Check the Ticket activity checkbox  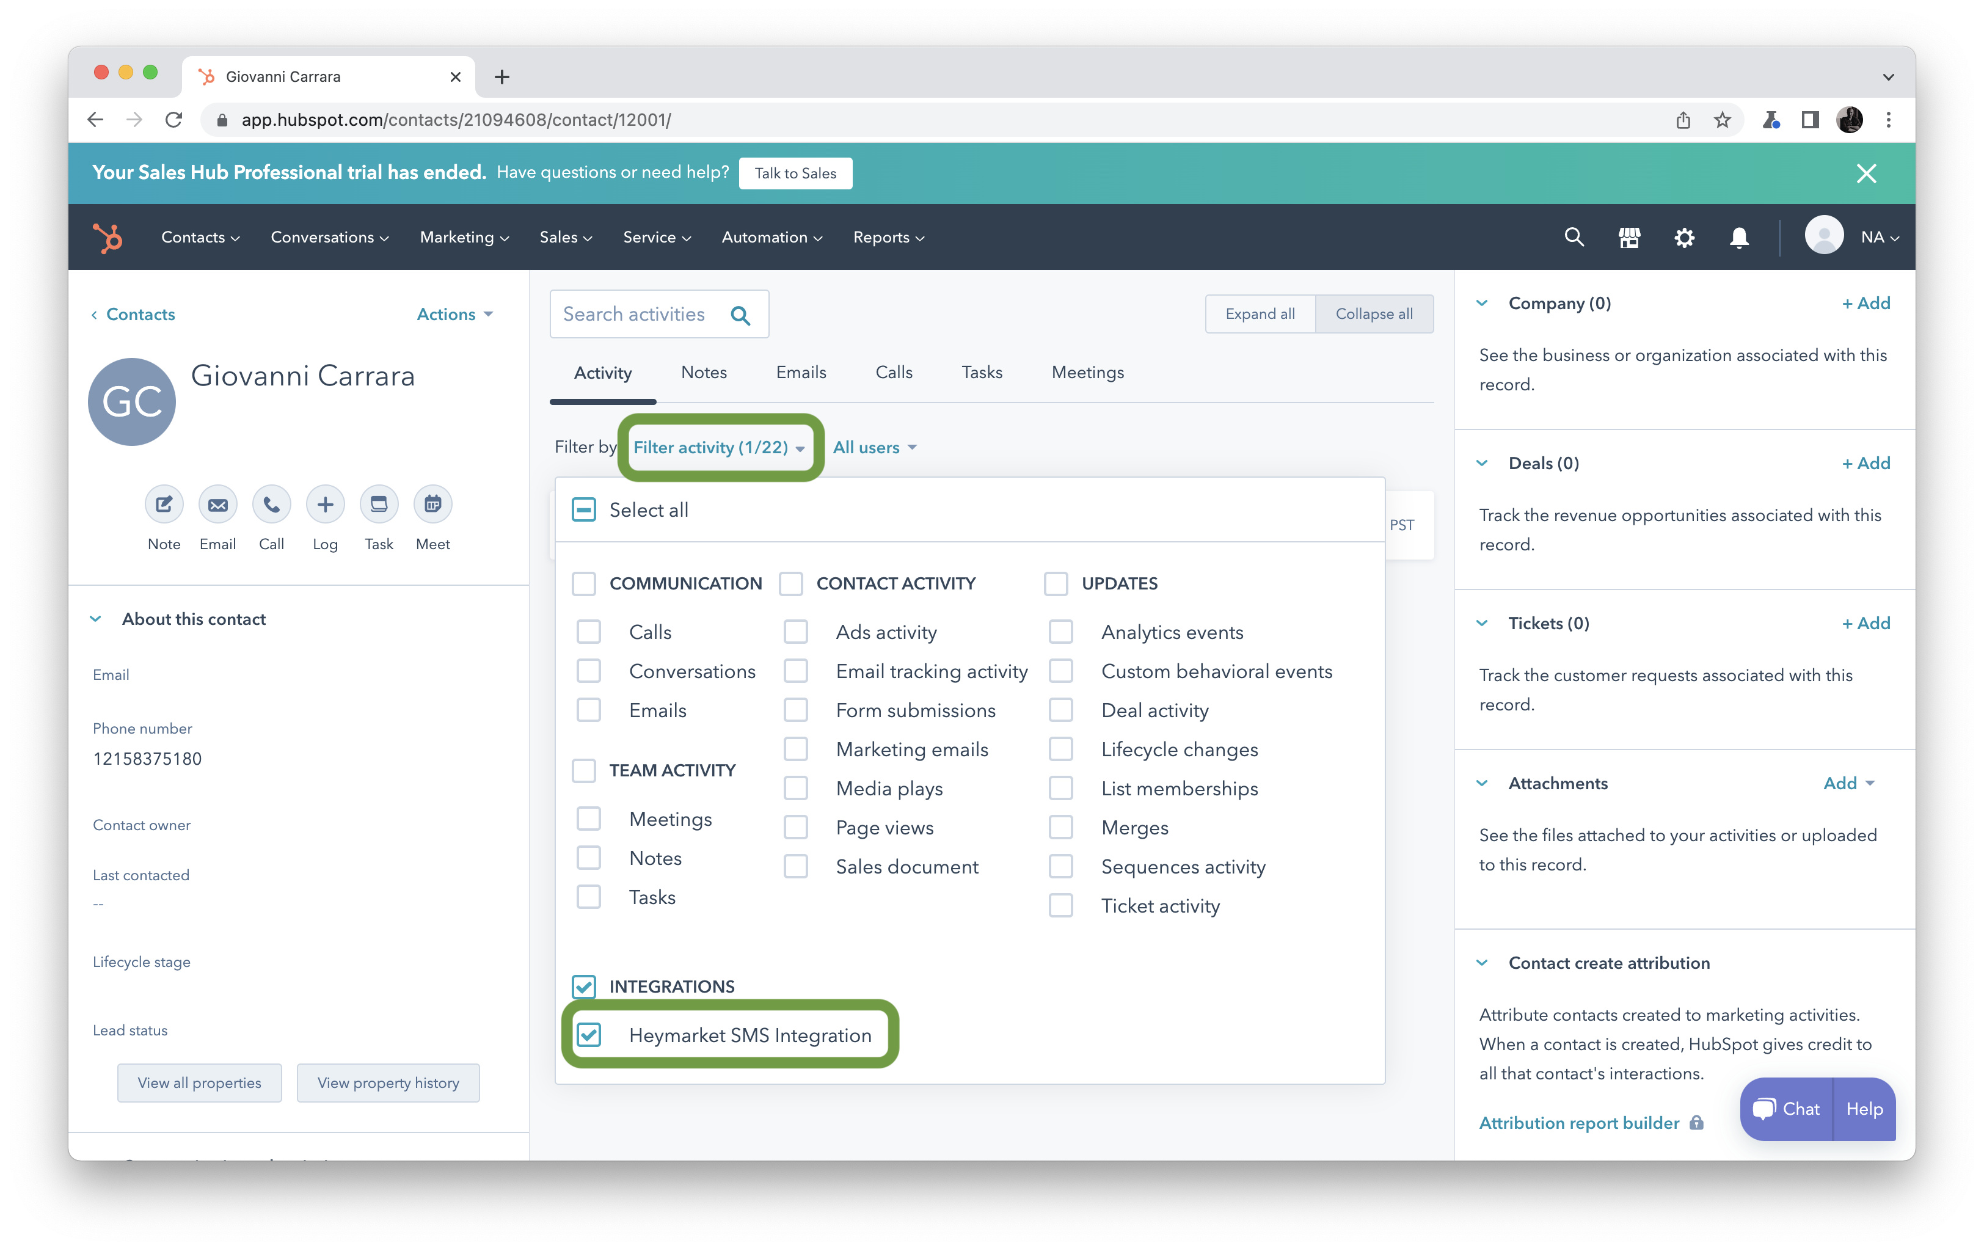pos(1061,906)
